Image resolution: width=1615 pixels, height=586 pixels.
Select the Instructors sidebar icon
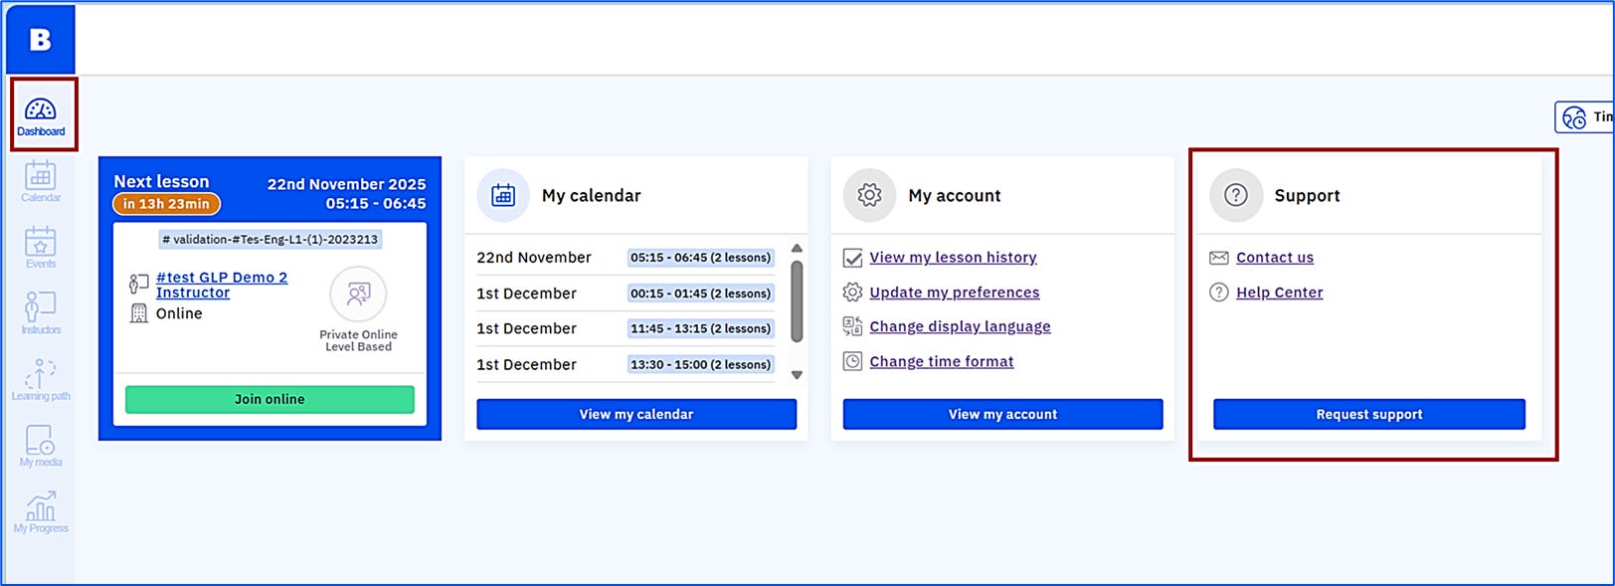[41, 312]
